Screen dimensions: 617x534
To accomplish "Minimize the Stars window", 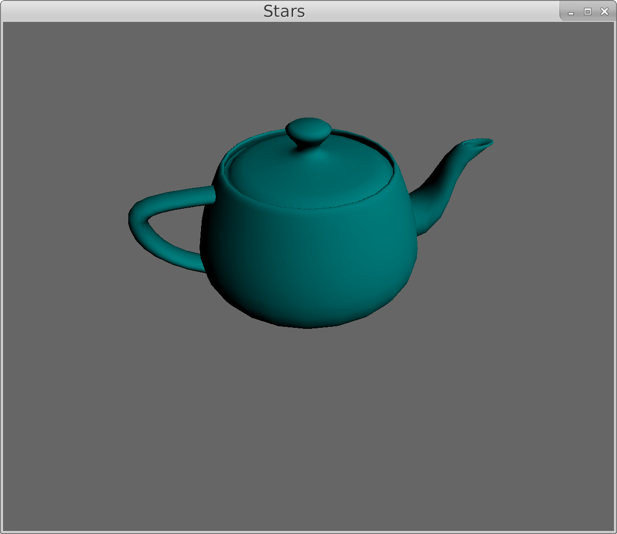I will click(571, 12).
